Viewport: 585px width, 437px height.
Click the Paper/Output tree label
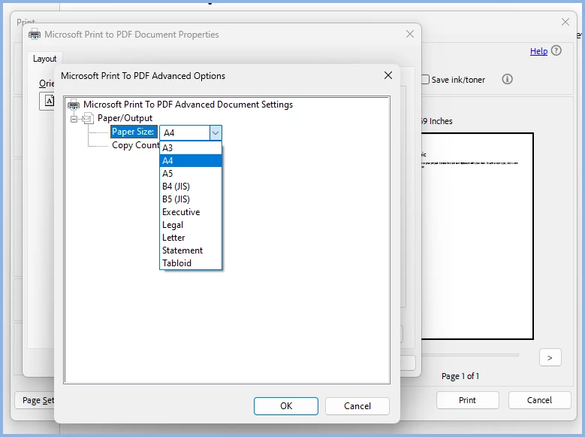[125, 118]
